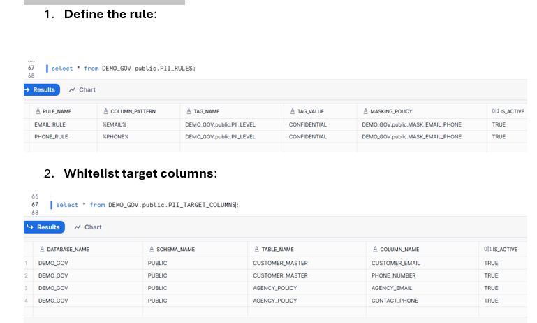This screenshot has width=537, height=323.
Task: Open Chart tab of PII_RULES query
Action: [82, 89]
